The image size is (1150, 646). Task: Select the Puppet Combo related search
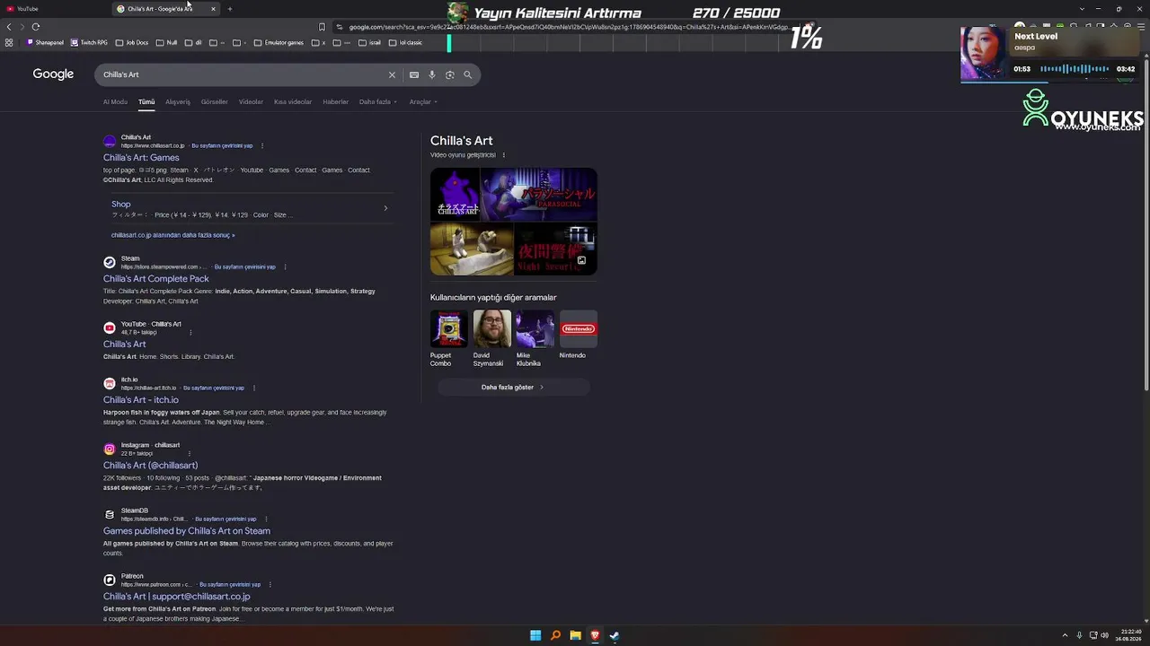click(448, 338)
